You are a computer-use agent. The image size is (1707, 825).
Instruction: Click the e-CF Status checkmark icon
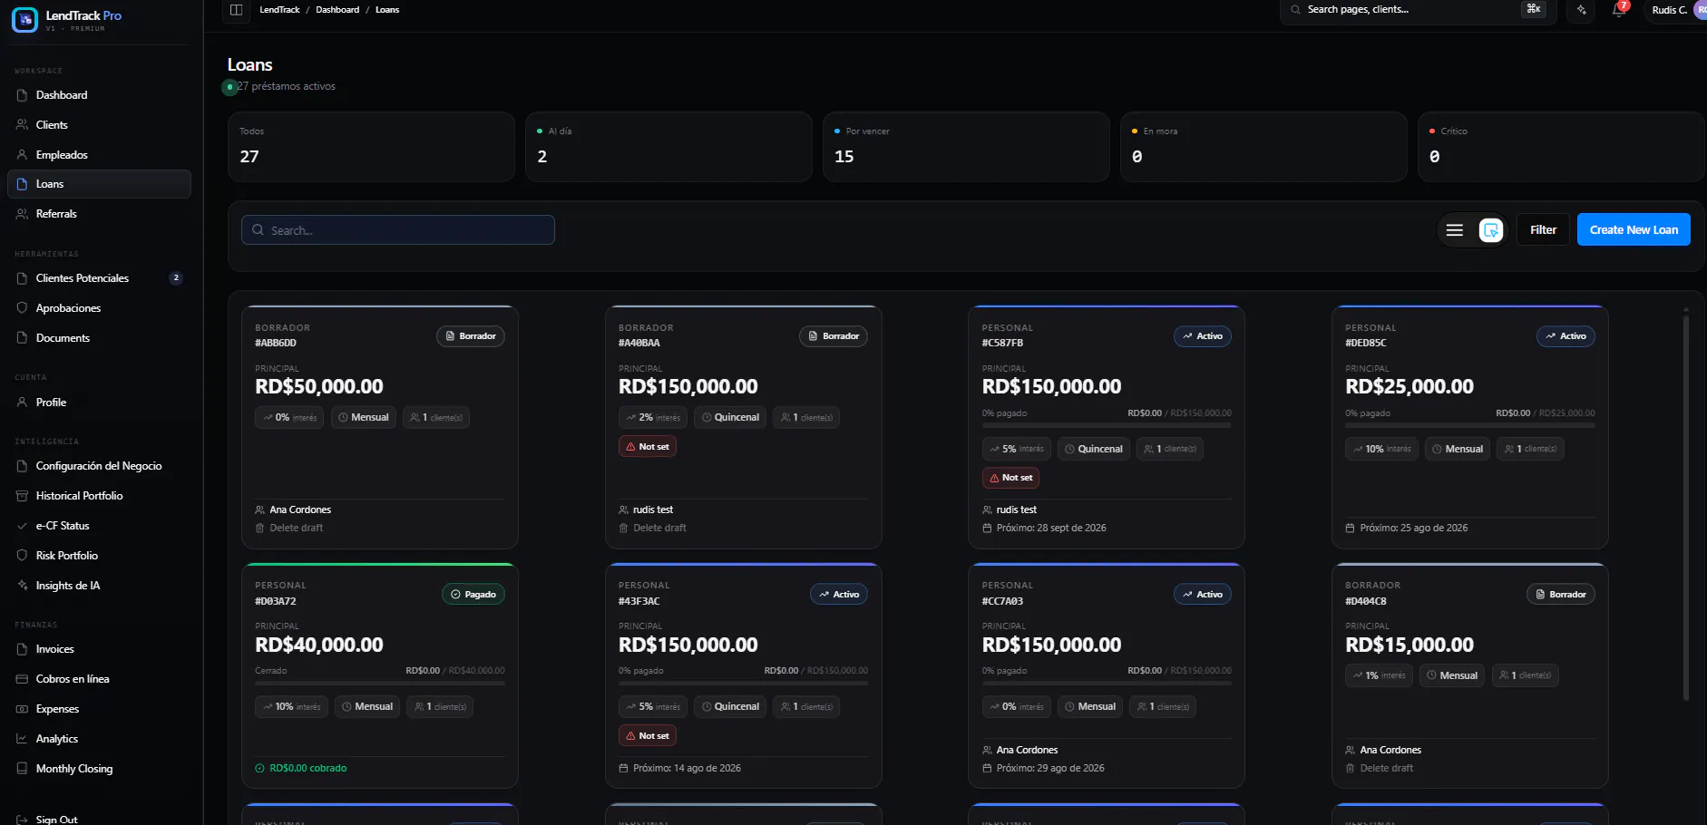coord(22,526)
